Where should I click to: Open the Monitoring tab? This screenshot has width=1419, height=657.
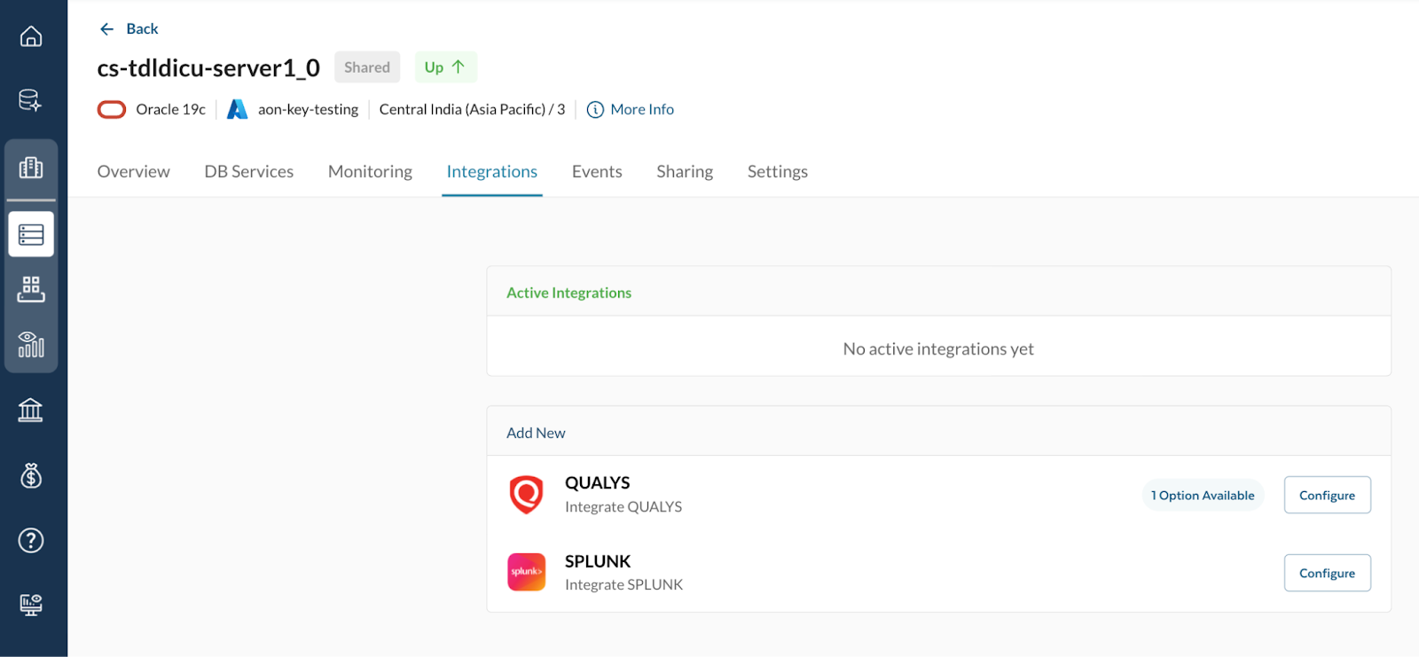[x=370, y=172]
